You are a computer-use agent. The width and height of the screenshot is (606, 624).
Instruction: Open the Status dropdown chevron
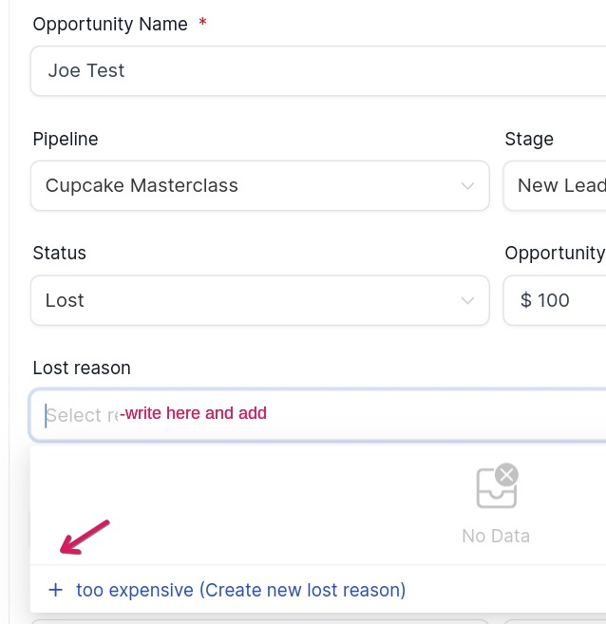pos(467,301)
